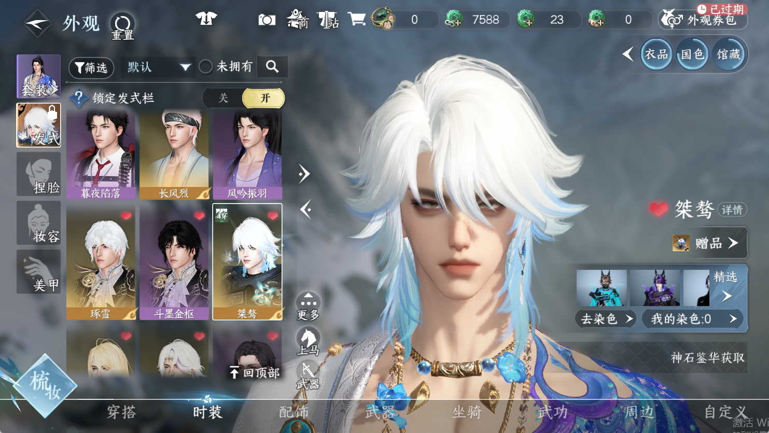Viewport: 769px width, 433px height.
Task: Open 详情 details for 桀骜
Action: 732,210
